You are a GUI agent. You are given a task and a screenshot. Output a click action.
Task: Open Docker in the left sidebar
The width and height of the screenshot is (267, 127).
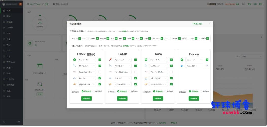12,28
